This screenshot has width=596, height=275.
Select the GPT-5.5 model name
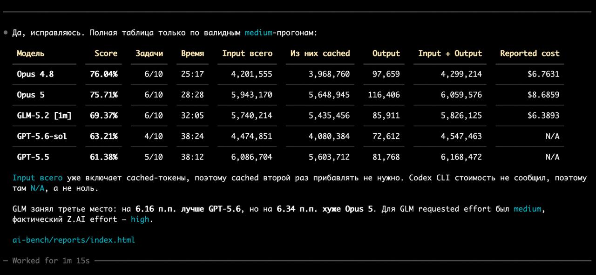[x=33, y=157]
